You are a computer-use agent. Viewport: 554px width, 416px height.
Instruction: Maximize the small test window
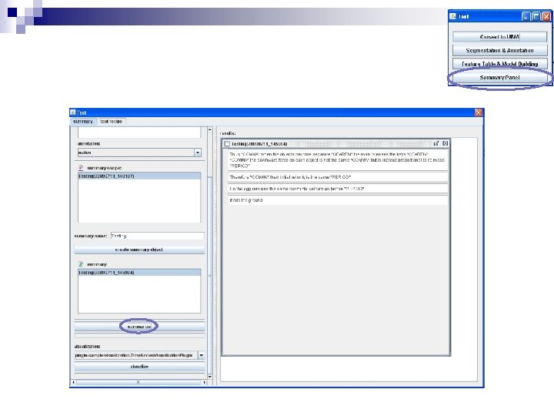[x=536, y=16]
